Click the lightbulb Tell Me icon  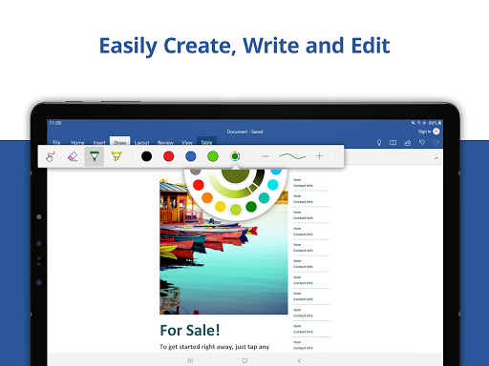coord(379,143)
